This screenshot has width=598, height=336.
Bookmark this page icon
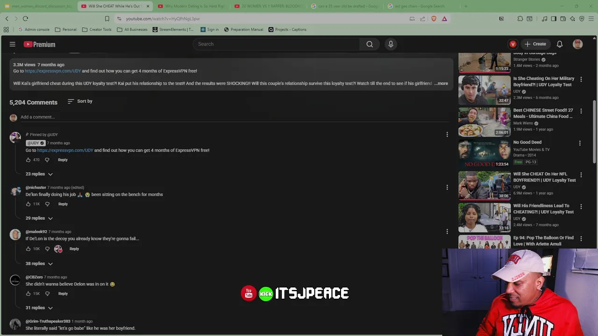click(x=107, y=19)
